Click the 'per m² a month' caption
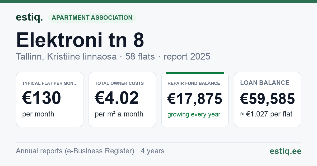 tap(119, 114)
